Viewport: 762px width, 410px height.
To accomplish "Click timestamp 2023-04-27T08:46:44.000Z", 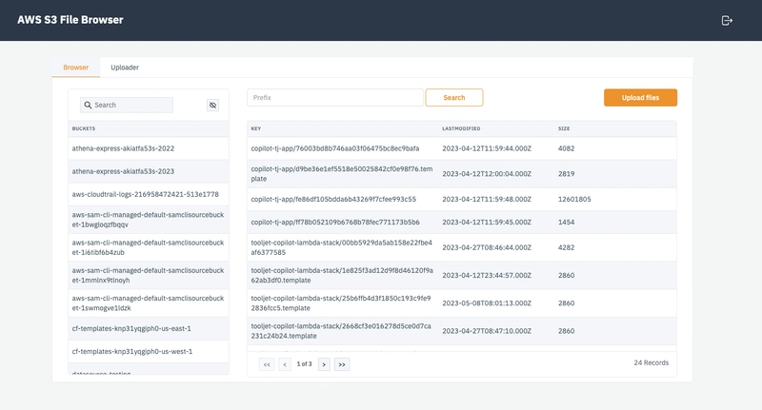I will click(x=487, y=247).
